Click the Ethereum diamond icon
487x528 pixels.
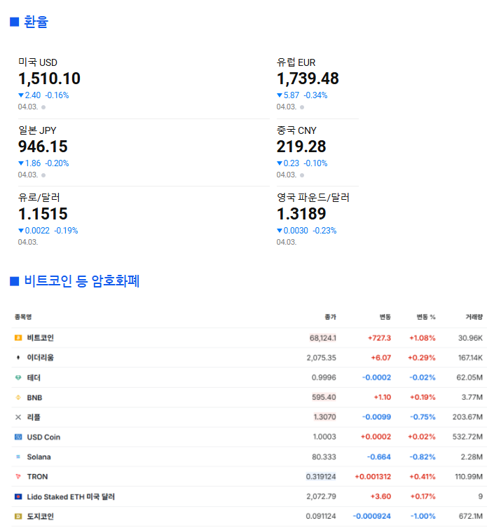pyautogui.click(x=18, y=358)
